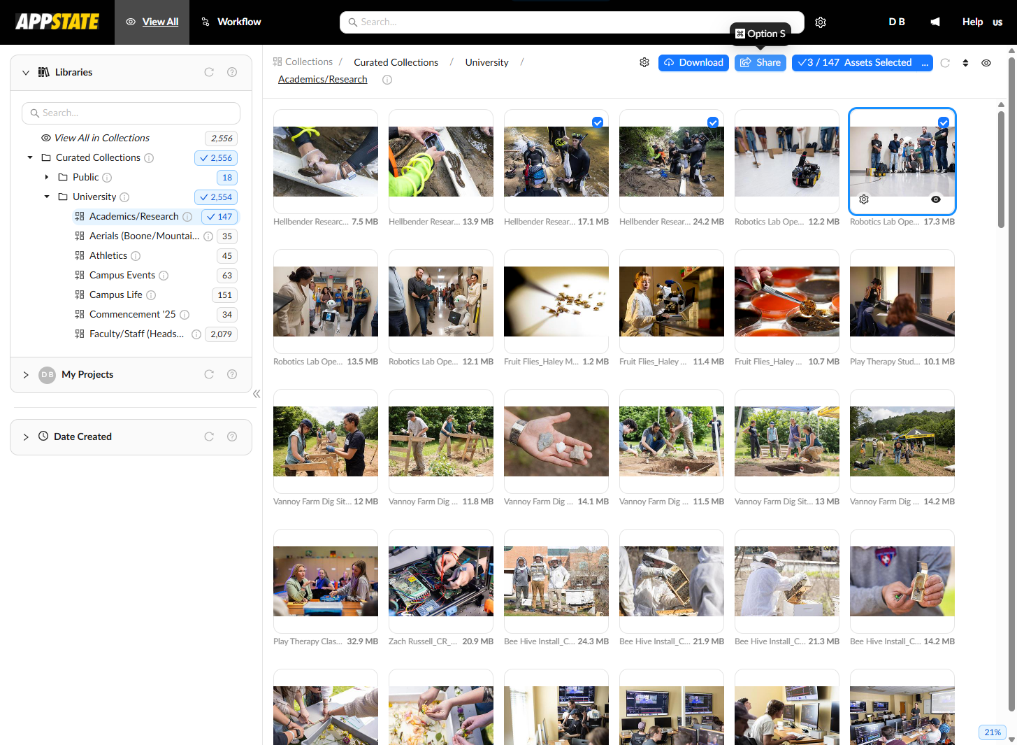This screenshot has width=1017, height=745.
Task: Expand the My Projects panel
Action: [26, 374]
